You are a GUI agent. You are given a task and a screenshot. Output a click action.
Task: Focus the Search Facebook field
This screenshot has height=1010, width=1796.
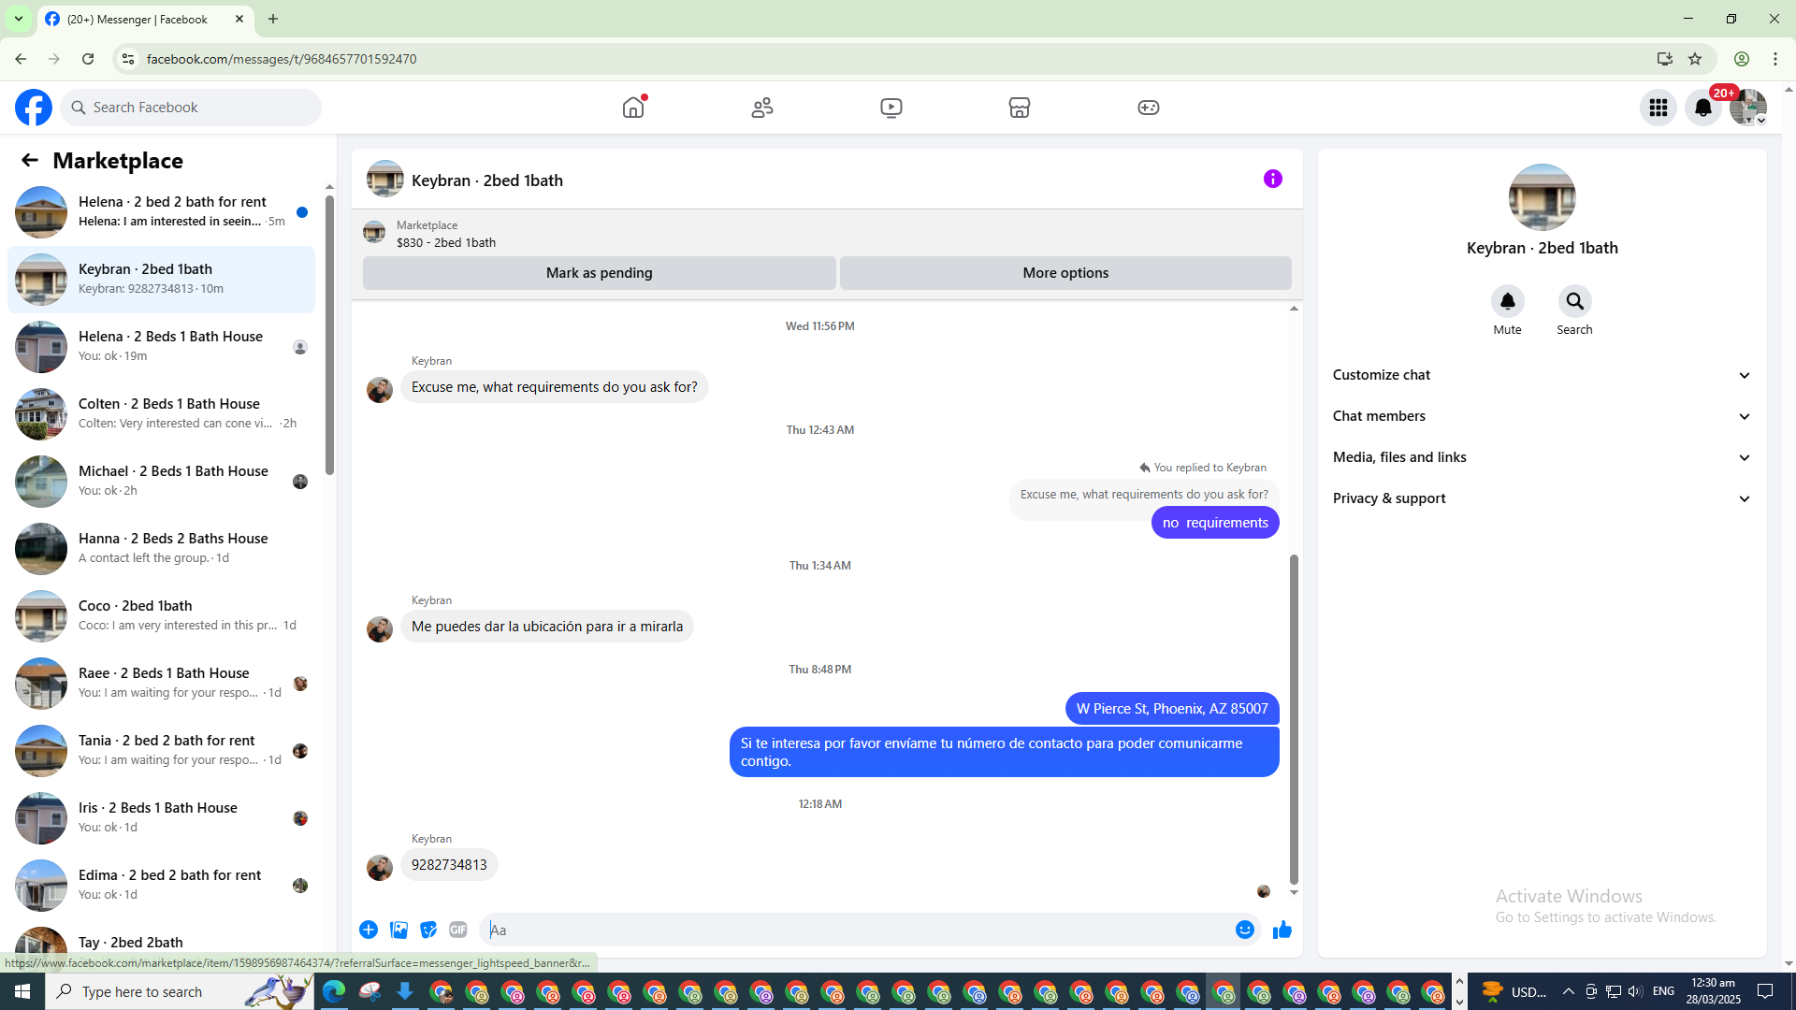(192, 108)
